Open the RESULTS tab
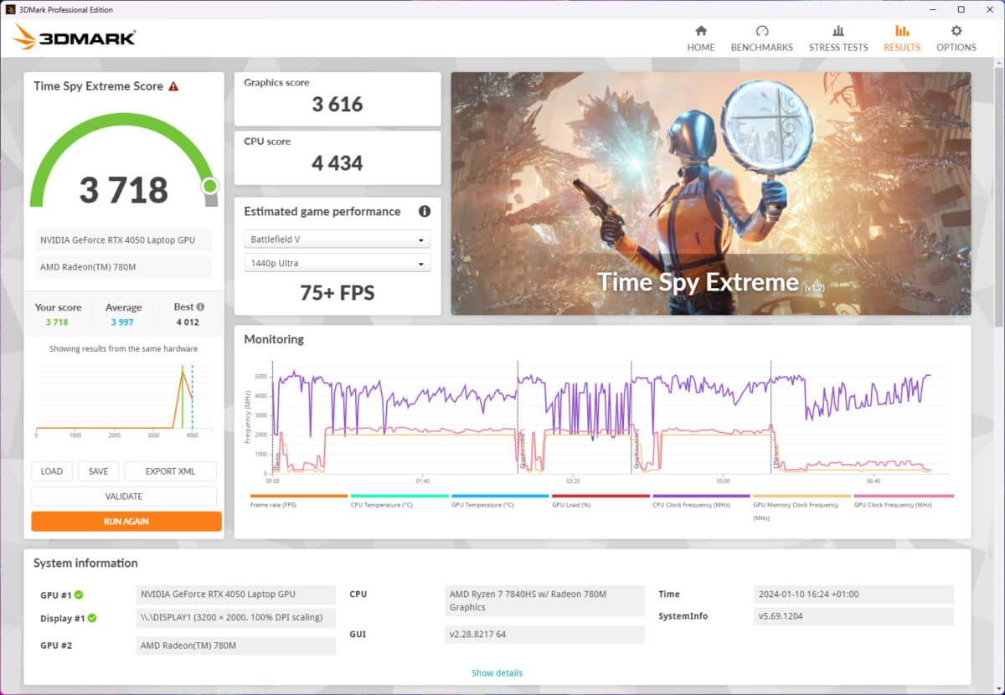Image resolution: width=1005 pixels, height=695 pixels. (902, 39)
